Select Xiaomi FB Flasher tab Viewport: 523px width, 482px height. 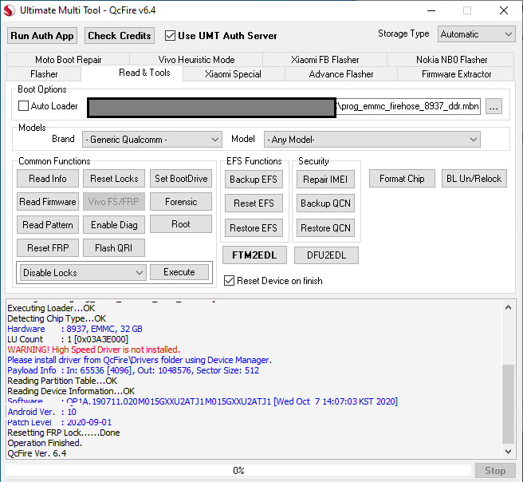pos(324,60)
